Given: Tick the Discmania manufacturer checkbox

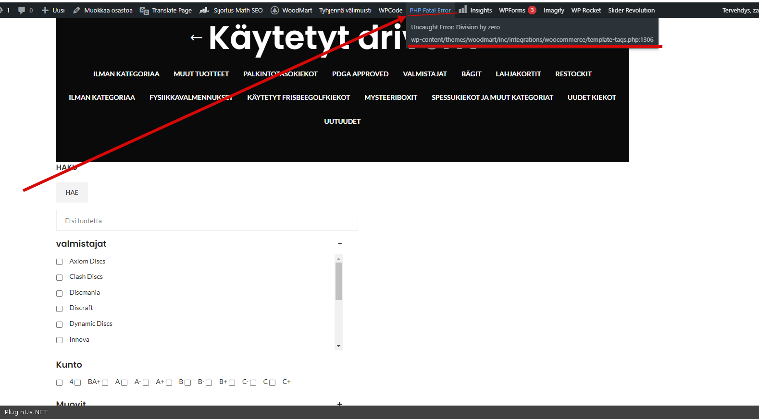Looking at the screenshot, I should tap(60, 293).
